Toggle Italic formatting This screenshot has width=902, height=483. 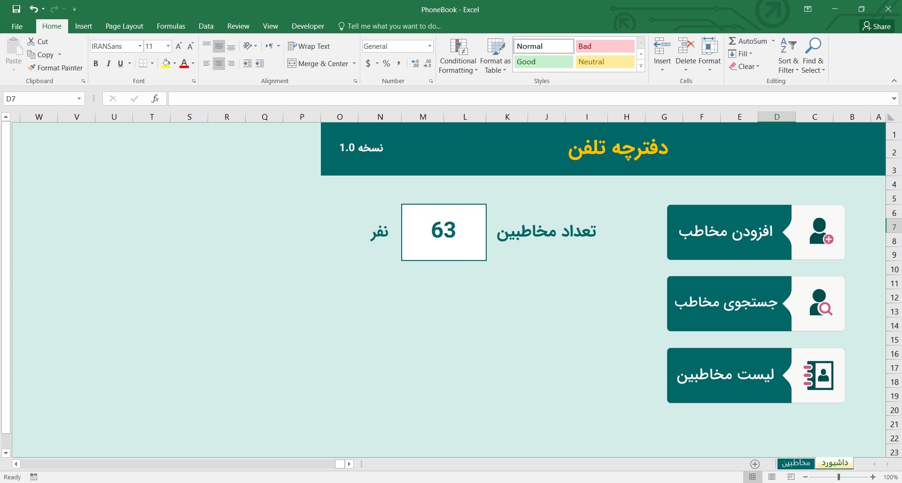pyautogui.click(x=109, y=63)
